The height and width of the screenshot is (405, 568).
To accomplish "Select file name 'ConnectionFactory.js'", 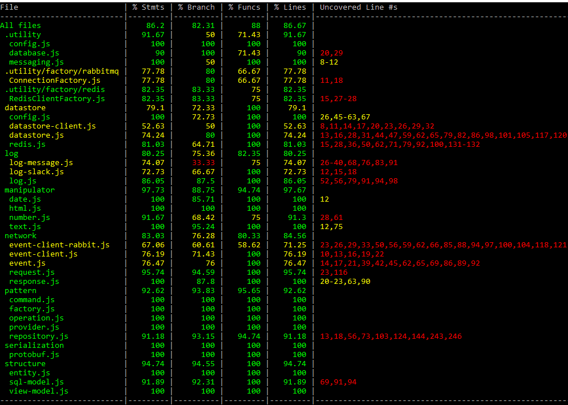I will coord(55,81).
